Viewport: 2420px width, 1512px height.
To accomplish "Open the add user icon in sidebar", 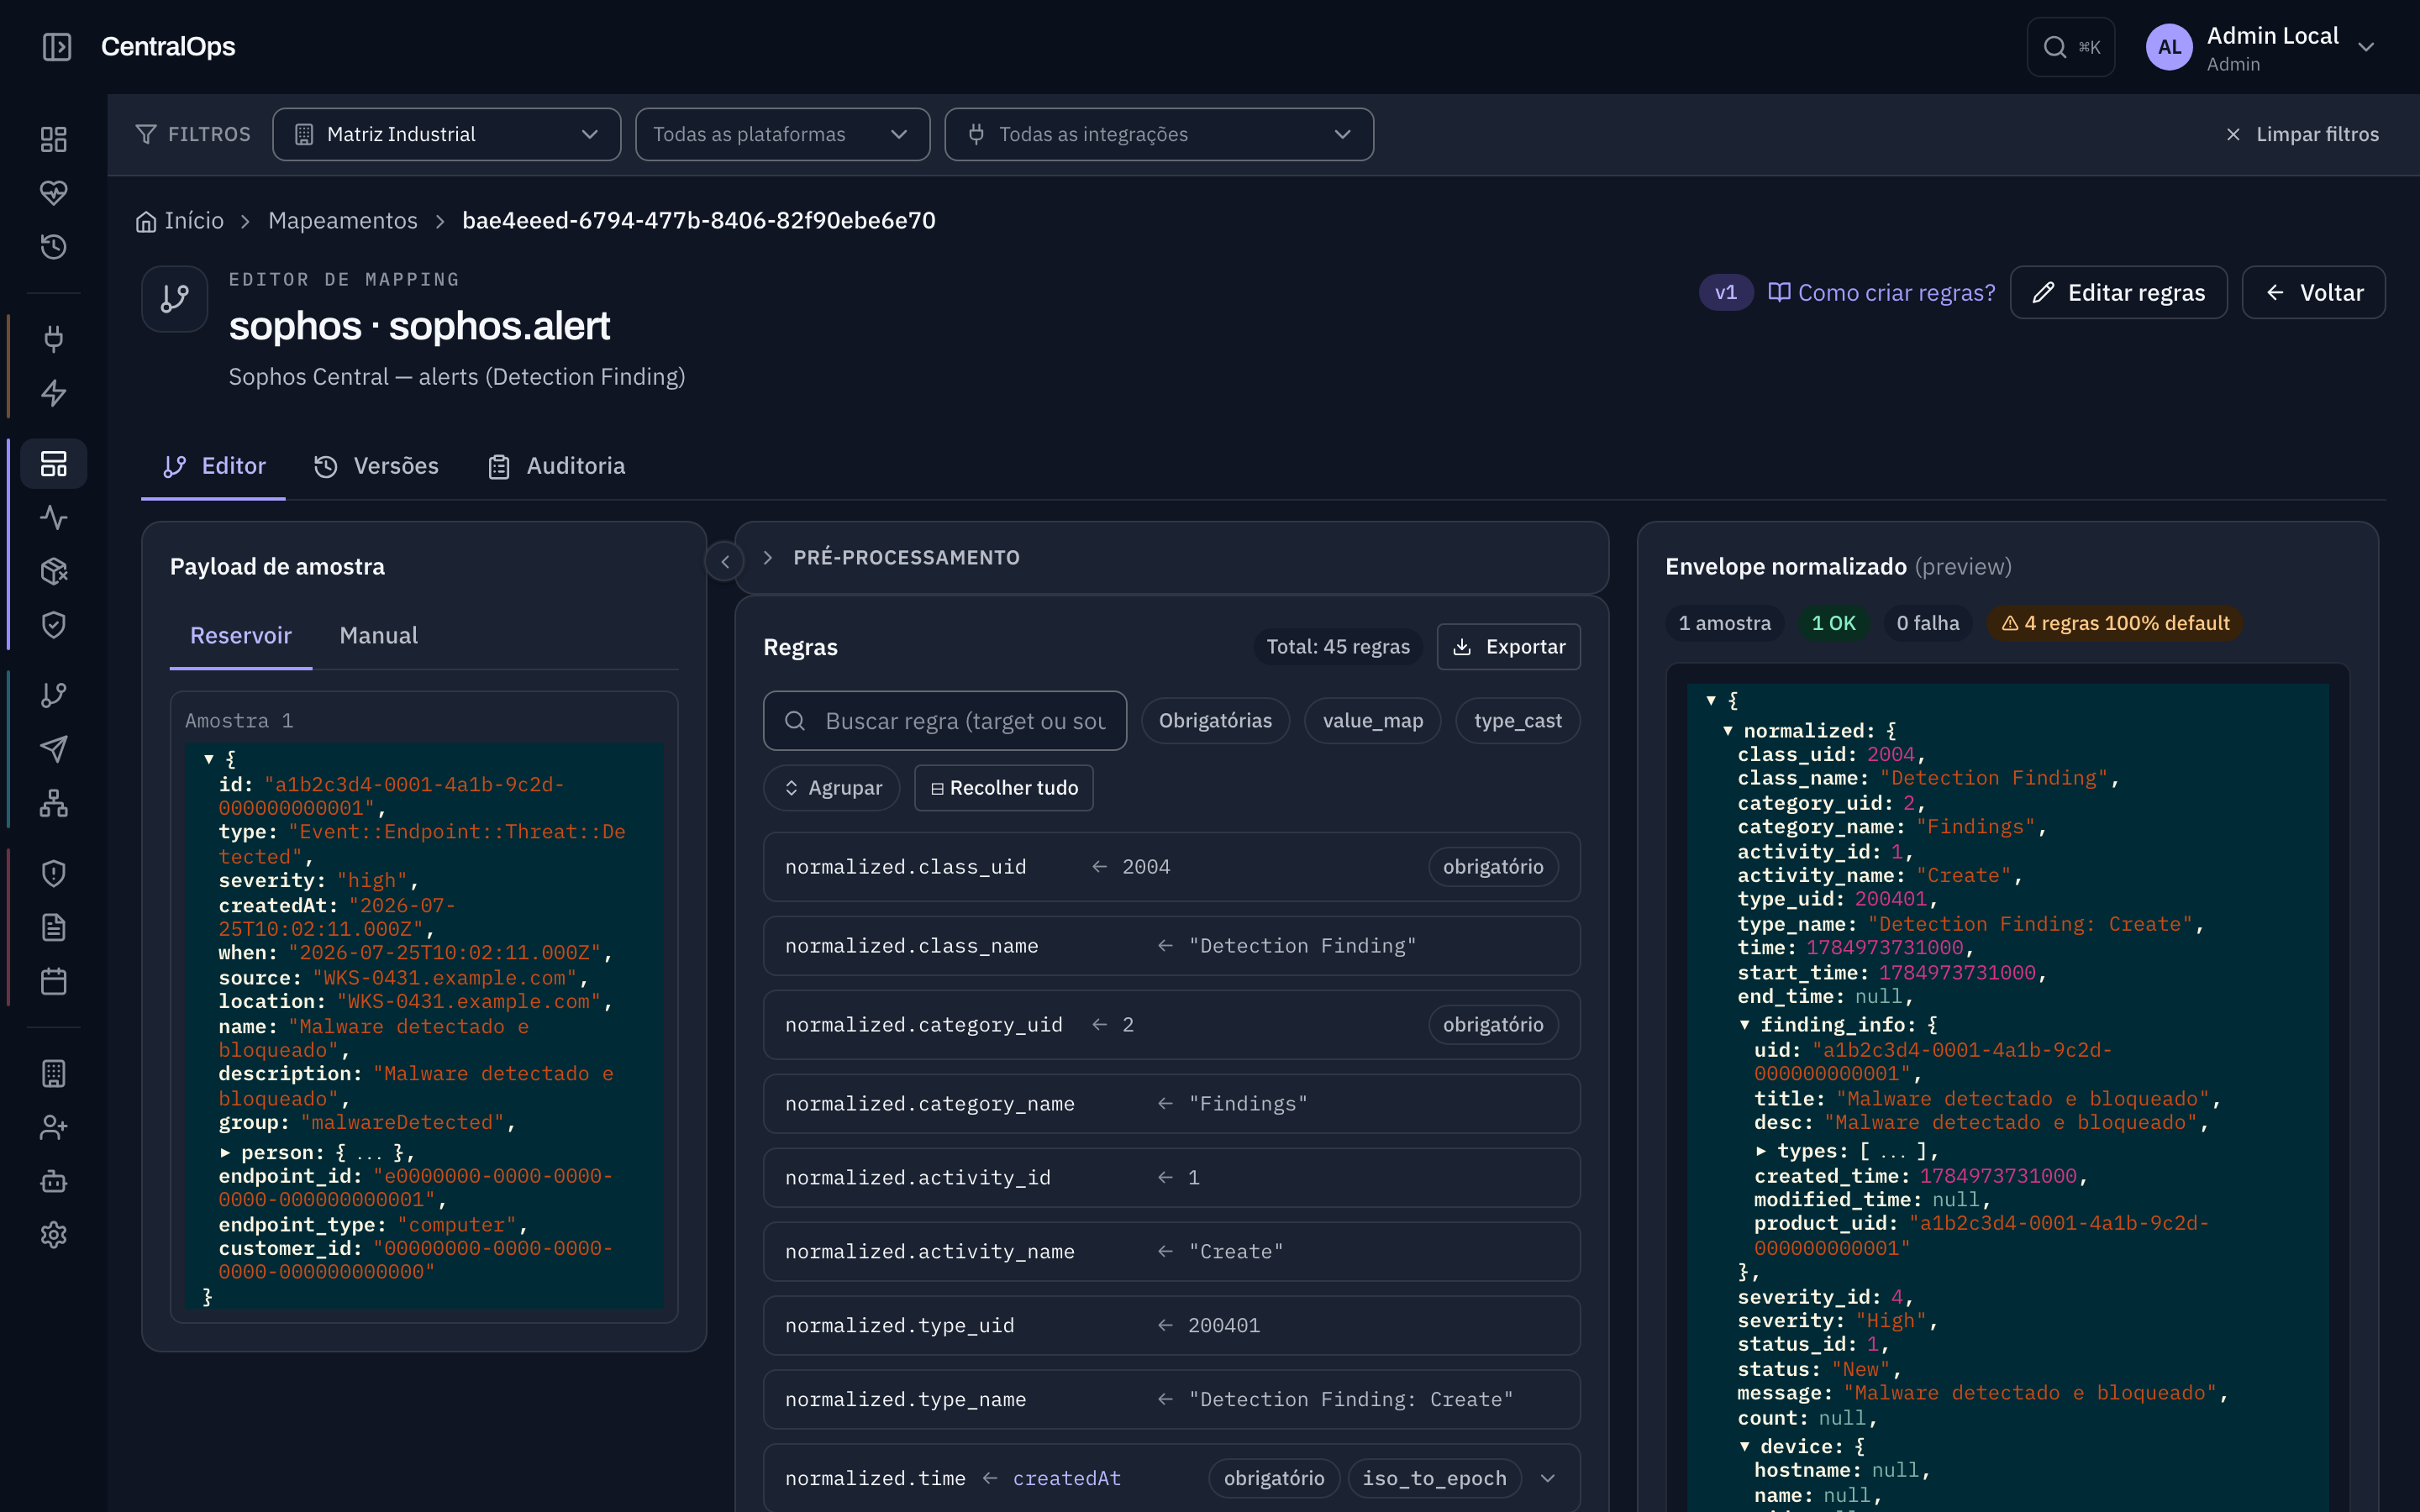I will (x=54, y=1128).
